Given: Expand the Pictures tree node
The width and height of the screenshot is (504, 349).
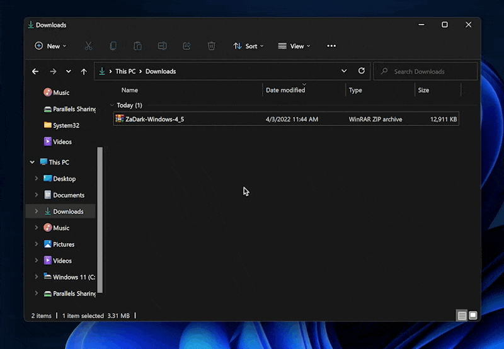Looking at the screenshot, I should tap(37, 244).
